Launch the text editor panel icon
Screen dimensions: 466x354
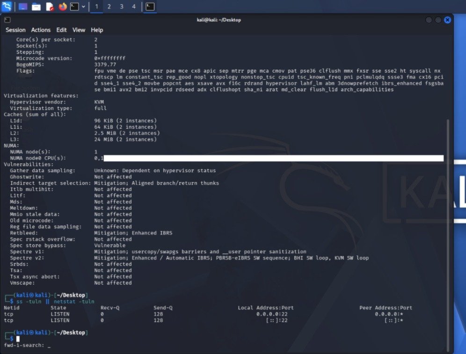point(50,7)
